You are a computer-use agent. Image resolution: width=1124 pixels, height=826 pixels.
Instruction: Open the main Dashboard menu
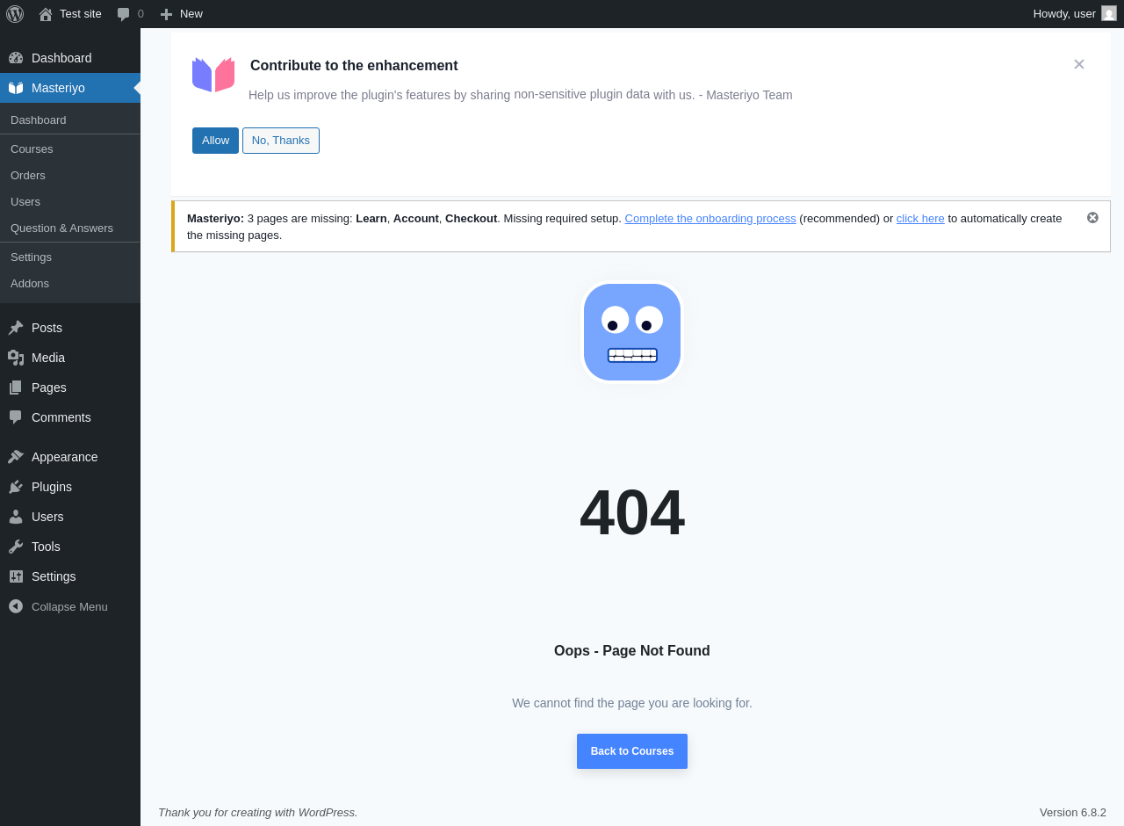(70, 58)
